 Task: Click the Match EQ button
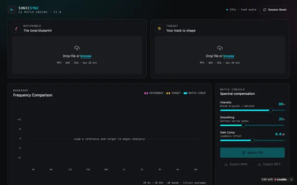point(252,153)
